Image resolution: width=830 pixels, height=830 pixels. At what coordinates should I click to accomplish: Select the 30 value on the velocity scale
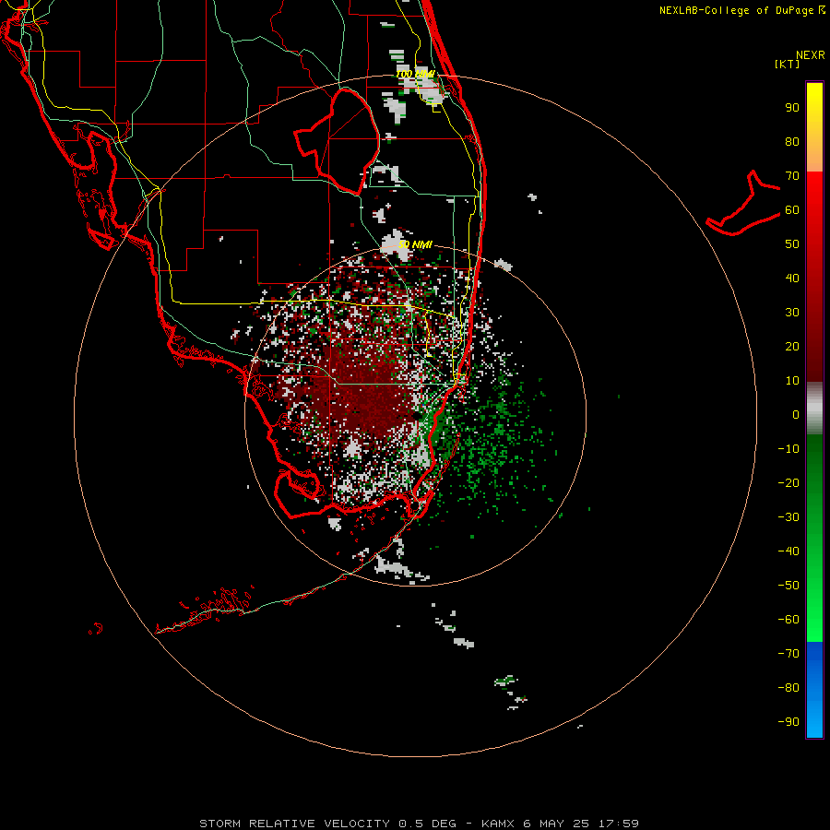[792, 313]
